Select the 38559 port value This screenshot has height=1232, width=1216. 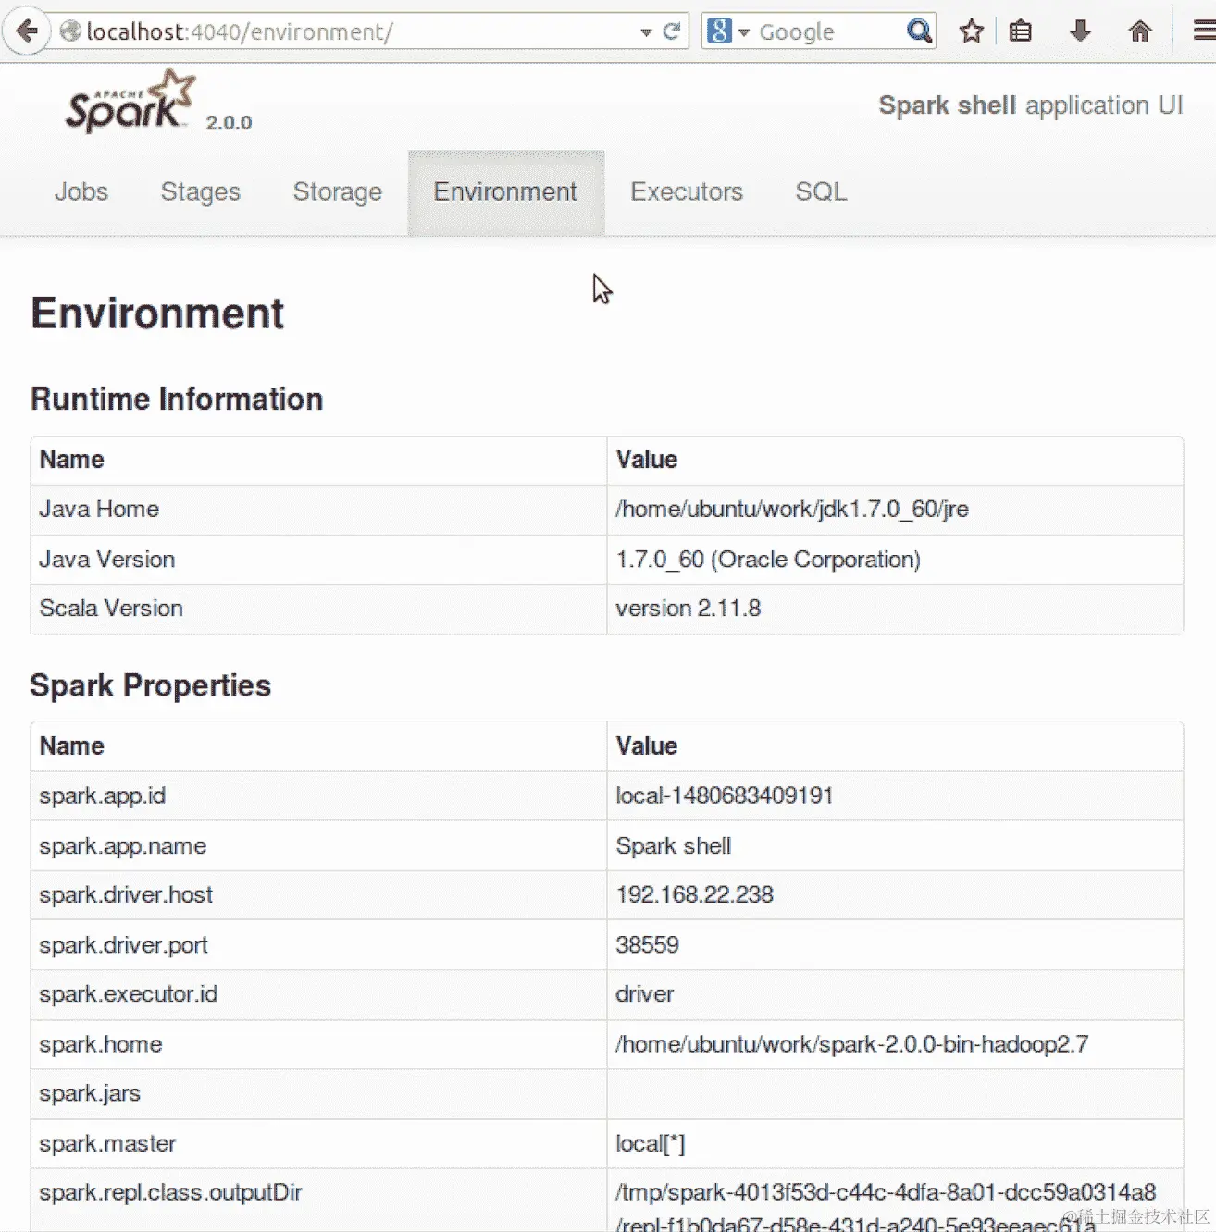[x=648, y=945]
